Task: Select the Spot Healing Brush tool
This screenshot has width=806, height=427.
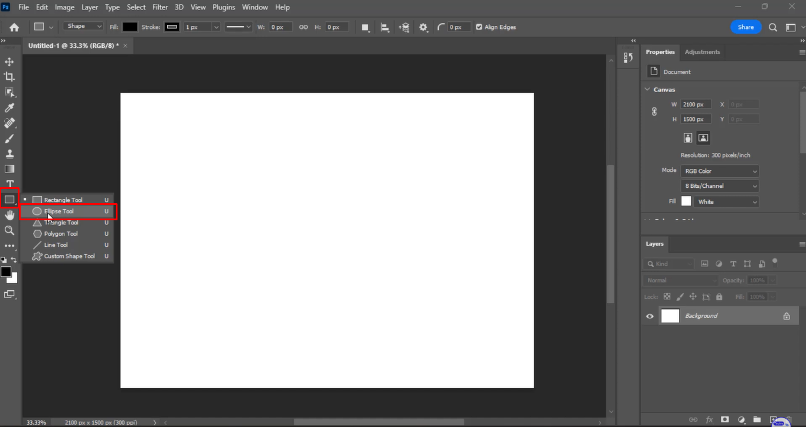Action: 9,123
